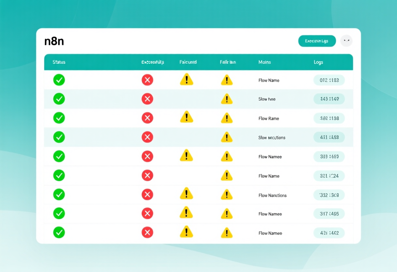Open the log badge in Flow Rame row
This screenshot has width=397, height=272.
pyautogui.click(x=329, y=118)
